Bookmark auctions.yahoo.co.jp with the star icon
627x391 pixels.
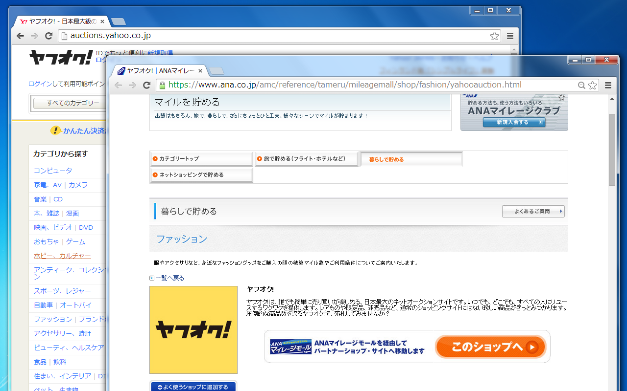[495, 36]
